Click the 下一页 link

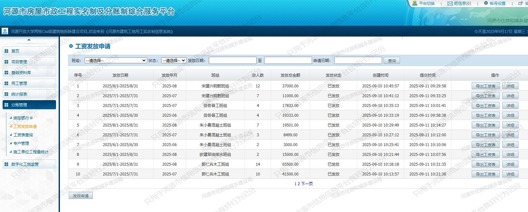(x=307, y=184)
